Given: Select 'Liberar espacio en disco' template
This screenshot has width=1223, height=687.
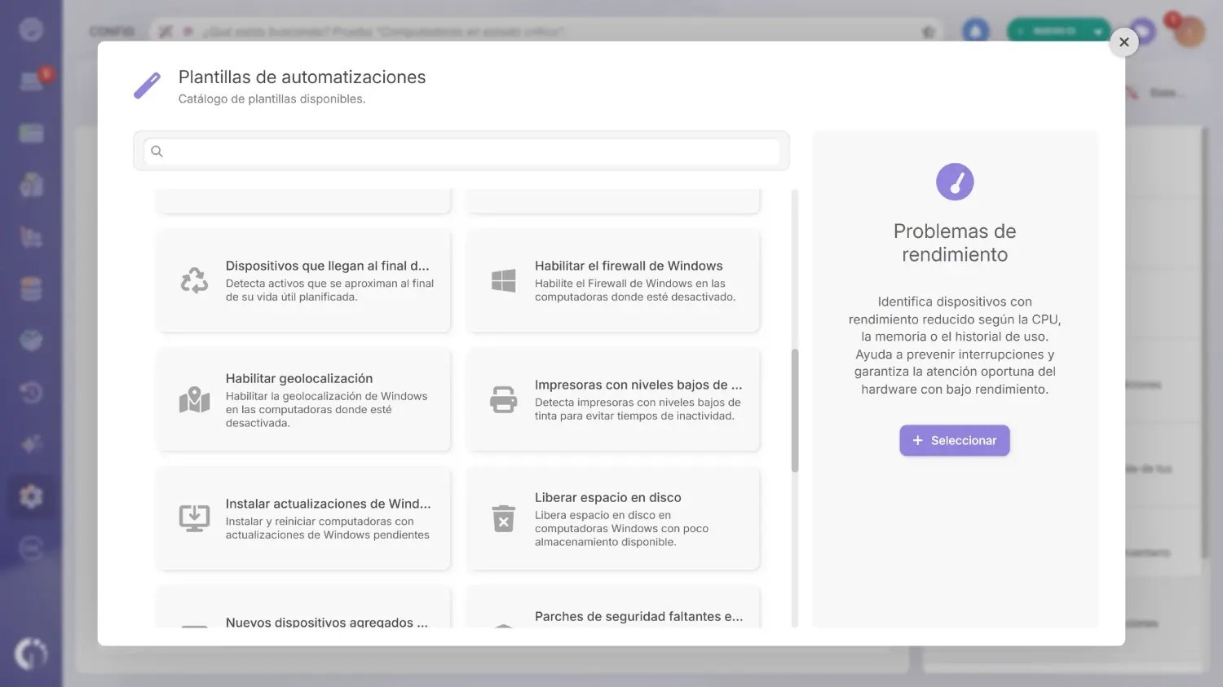Looking at the screenshot, I should pos(612,518).
